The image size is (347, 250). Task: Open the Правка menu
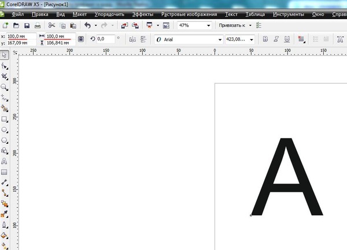(x=40, y=14)
